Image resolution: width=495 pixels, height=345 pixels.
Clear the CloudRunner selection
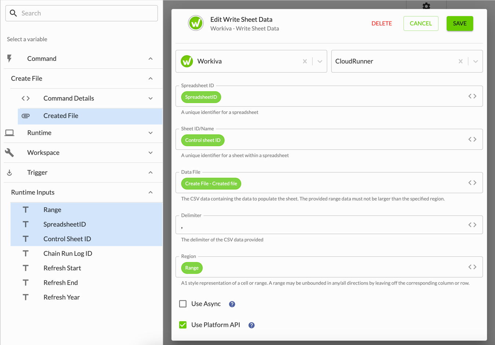[x=461, y=62]
